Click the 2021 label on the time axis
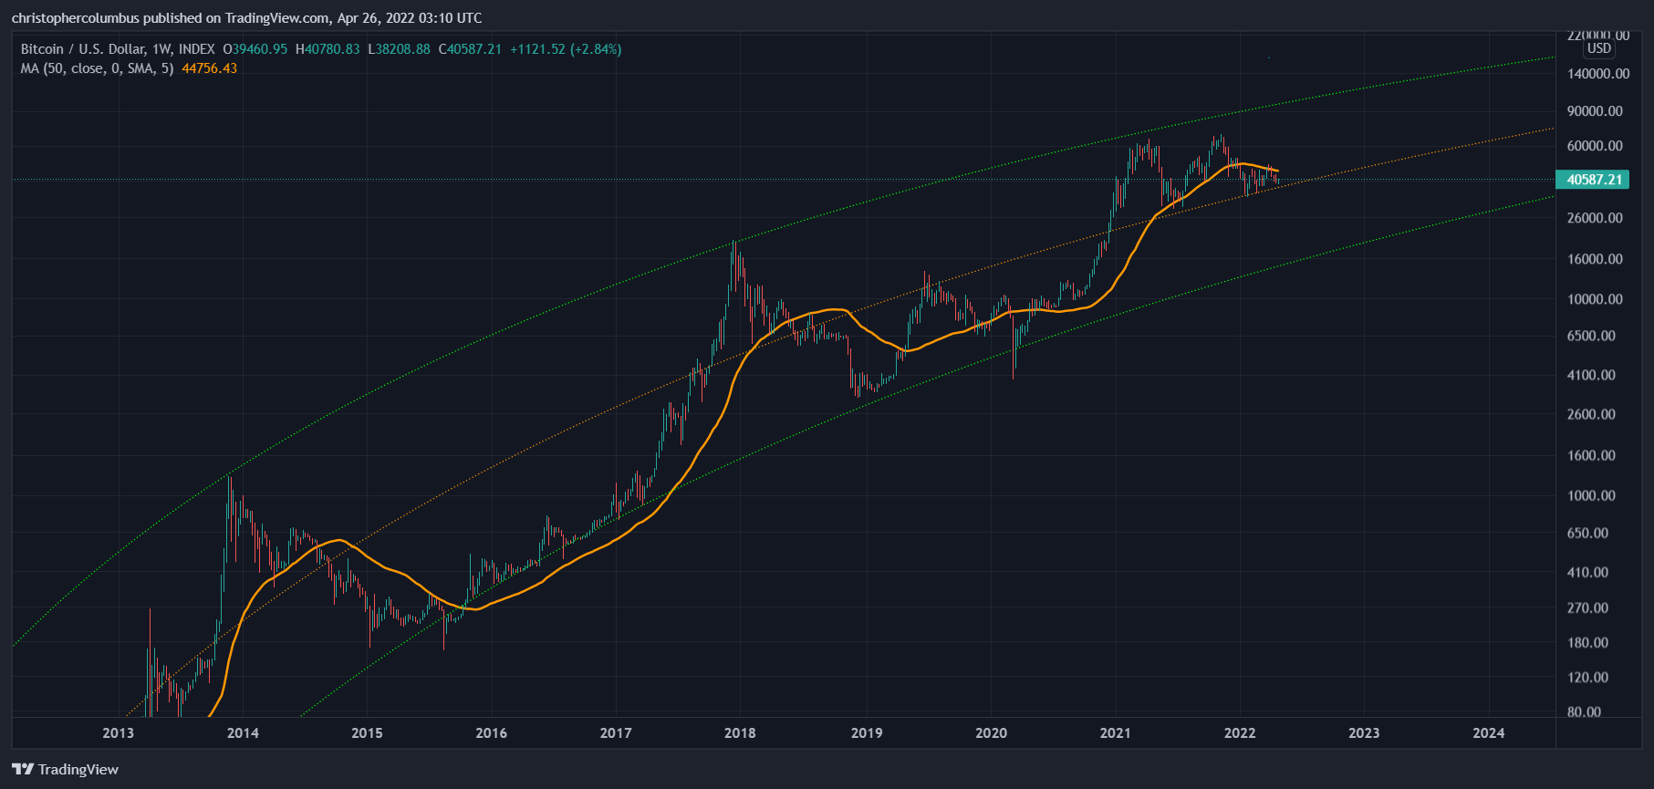The width and height of the screenshot is (1654, 789). click(1115, 732)
